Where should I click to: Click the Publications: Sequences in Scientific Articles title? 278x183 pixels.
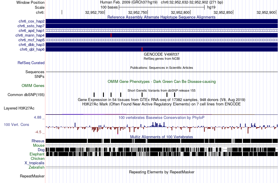click(x=162, y=68)
